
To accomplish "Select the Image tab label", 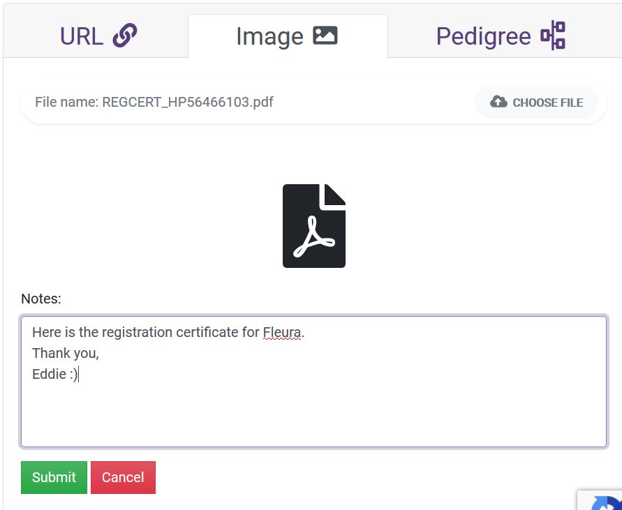I will (269, 36).
